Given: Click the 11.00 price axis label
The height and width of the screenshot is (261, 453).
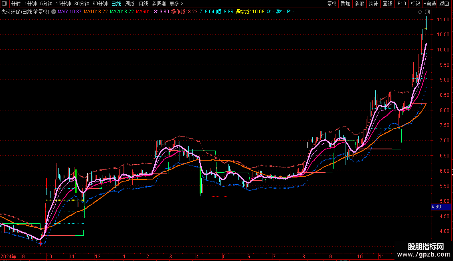Looking at the screenshot, I should coord(443,20).
